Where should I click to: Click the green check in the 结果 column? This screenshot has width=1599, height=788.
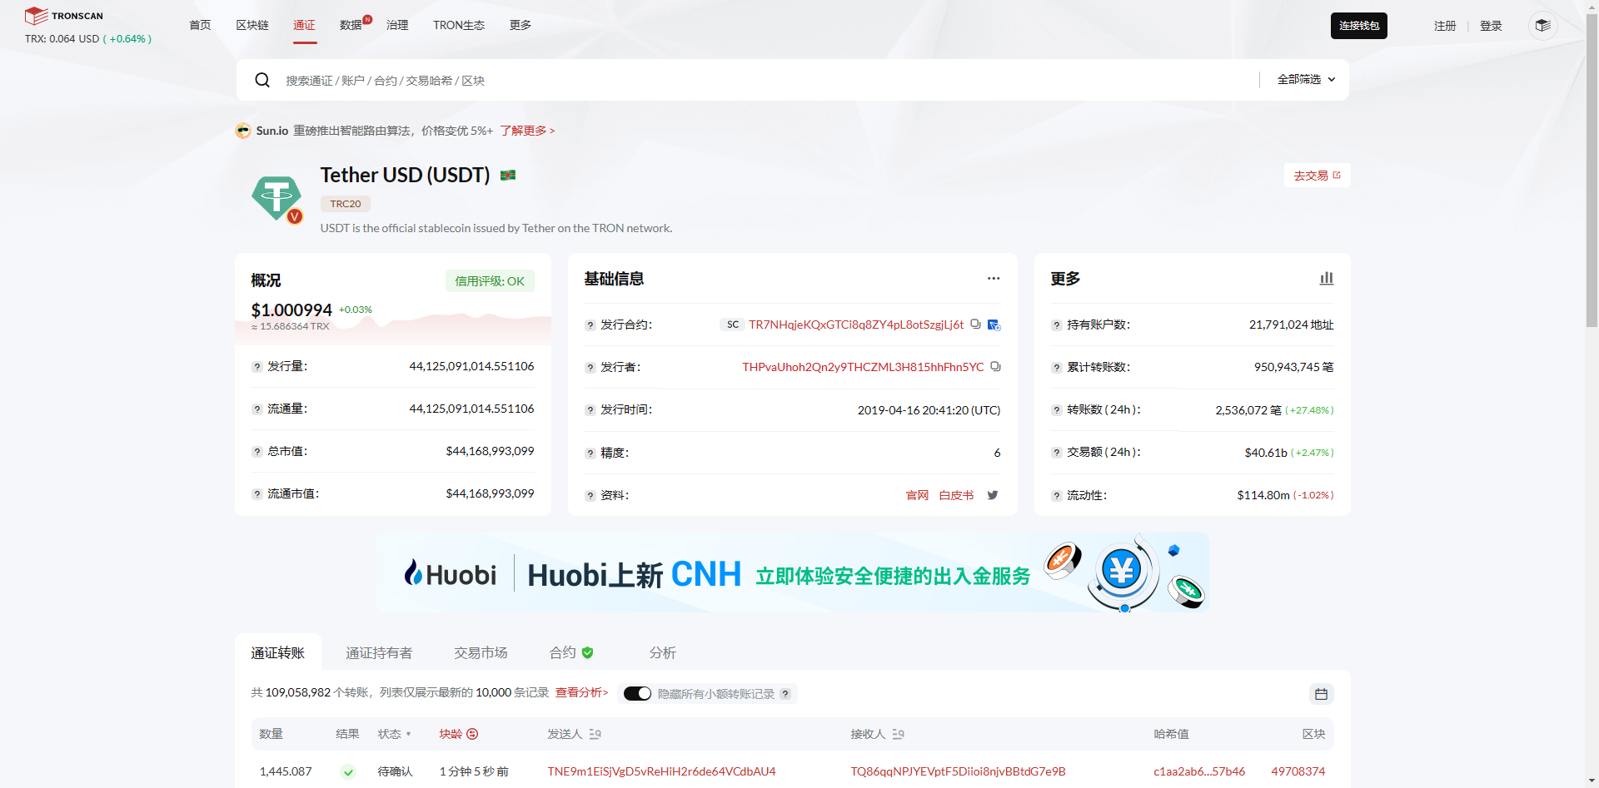click(x=348, y=772)
